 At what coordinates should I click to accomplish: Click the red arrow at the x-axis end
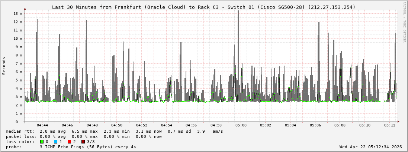(x=399, y=122)
